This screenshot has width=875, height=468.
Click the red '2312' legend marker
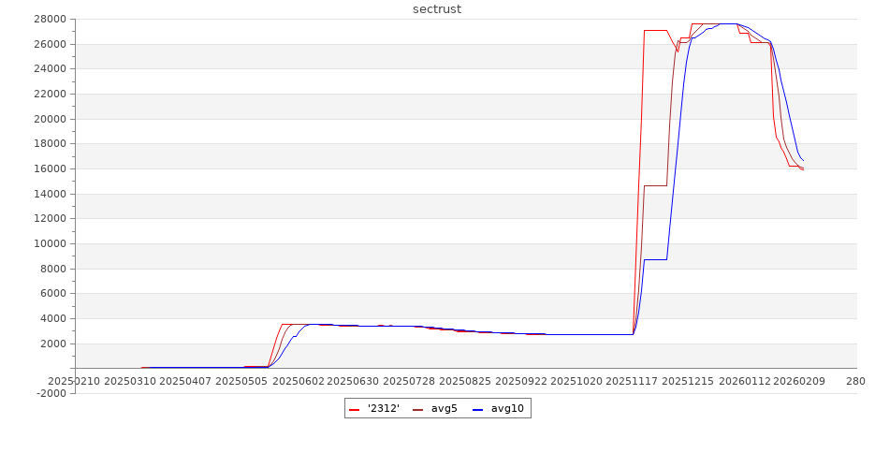pyautogui.click(x=354, y=409)
